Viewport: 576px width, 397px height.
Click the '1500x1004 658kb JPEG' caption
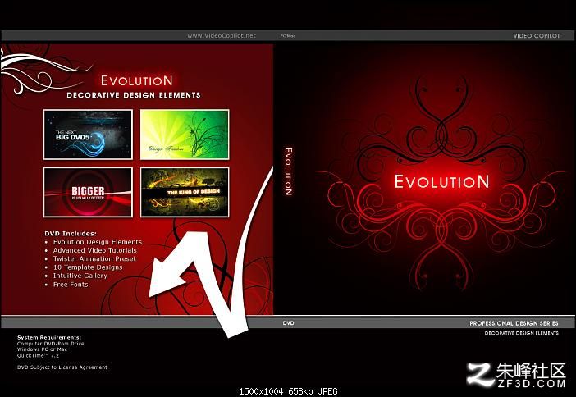(288, 391)
